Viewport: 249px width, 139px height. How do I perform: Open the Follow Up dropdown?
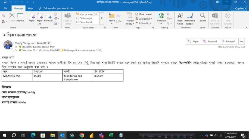coord(144,23)
